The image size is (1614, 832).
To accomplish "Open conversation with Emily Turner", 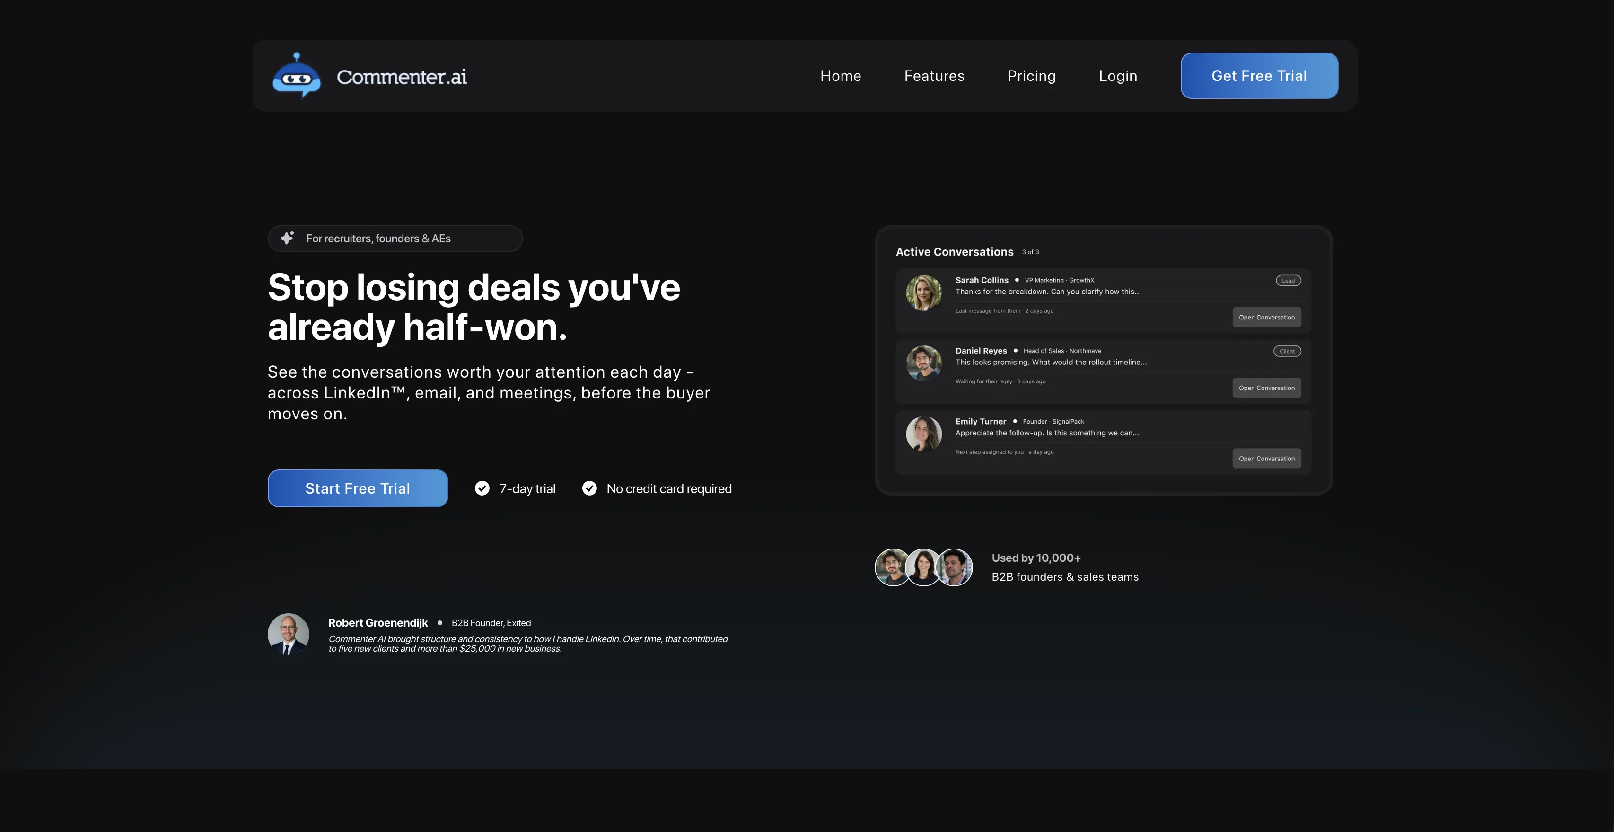I will point(1266,458).
